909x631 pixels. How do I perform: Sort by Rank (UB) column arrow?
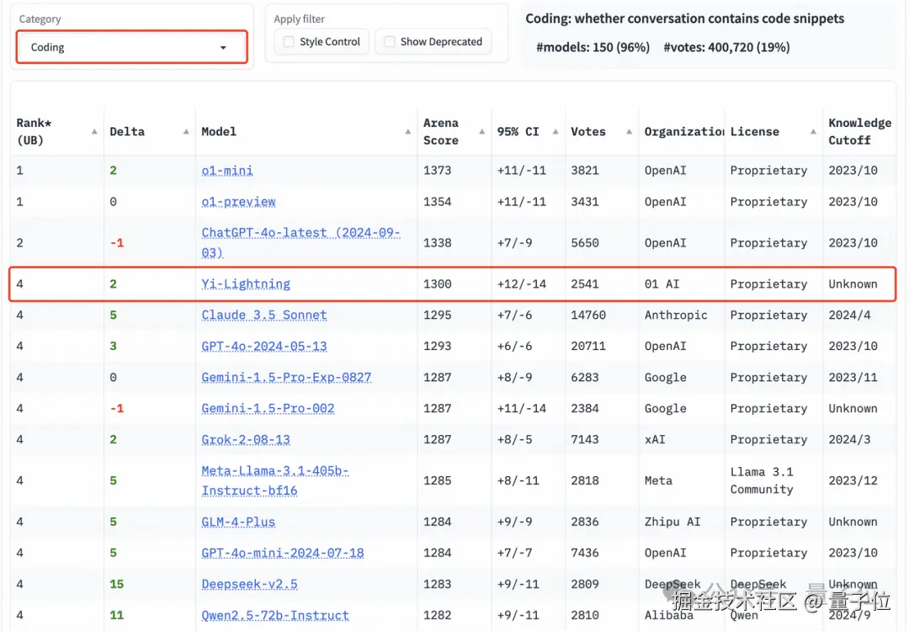tap(94, 132)
